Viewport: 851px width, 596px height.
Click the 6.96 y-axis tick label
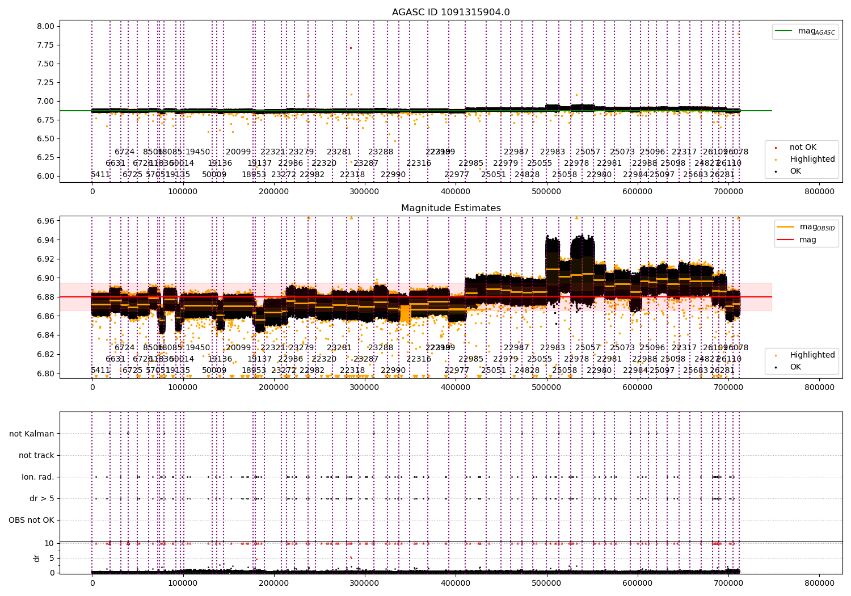(46, 221)
